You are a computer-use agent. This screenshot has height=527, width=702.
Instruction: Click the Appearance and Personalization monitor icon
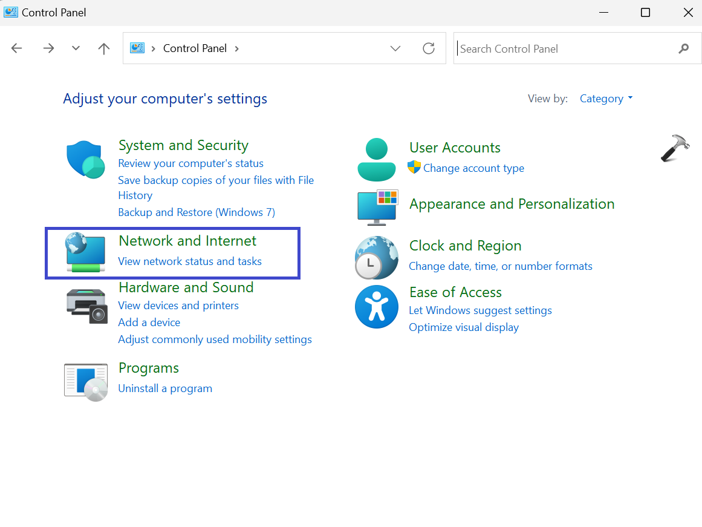point(377,206)
